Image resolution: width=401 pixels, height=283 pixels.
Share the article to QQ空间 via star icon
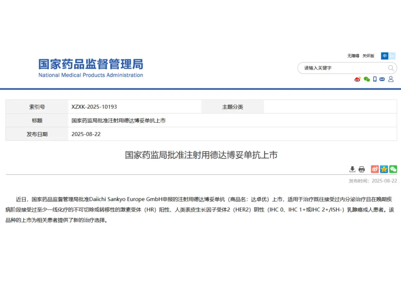tap(384, 169)
